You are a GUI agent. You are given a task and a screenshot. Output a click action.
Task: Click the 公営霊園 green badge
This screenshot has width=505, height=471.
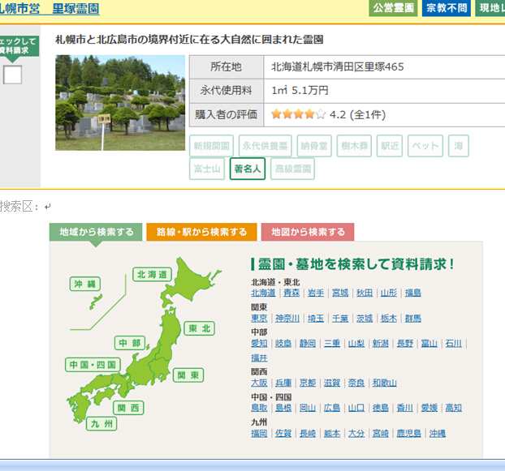(x=393, y=8)
